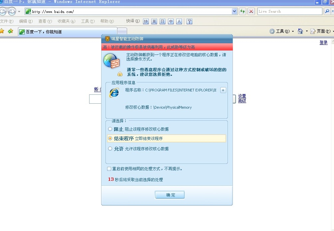Click the yellow Favorites star icon
Viewport: 334px width, 231px height.
pyautogui.click(x=2, y=31)
